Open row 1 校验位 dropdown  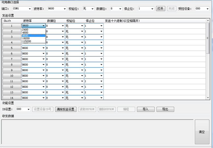[75, 26]
